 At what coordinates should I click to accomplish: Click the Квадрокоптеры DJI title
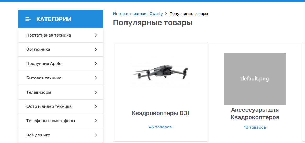tap(160, 113)
